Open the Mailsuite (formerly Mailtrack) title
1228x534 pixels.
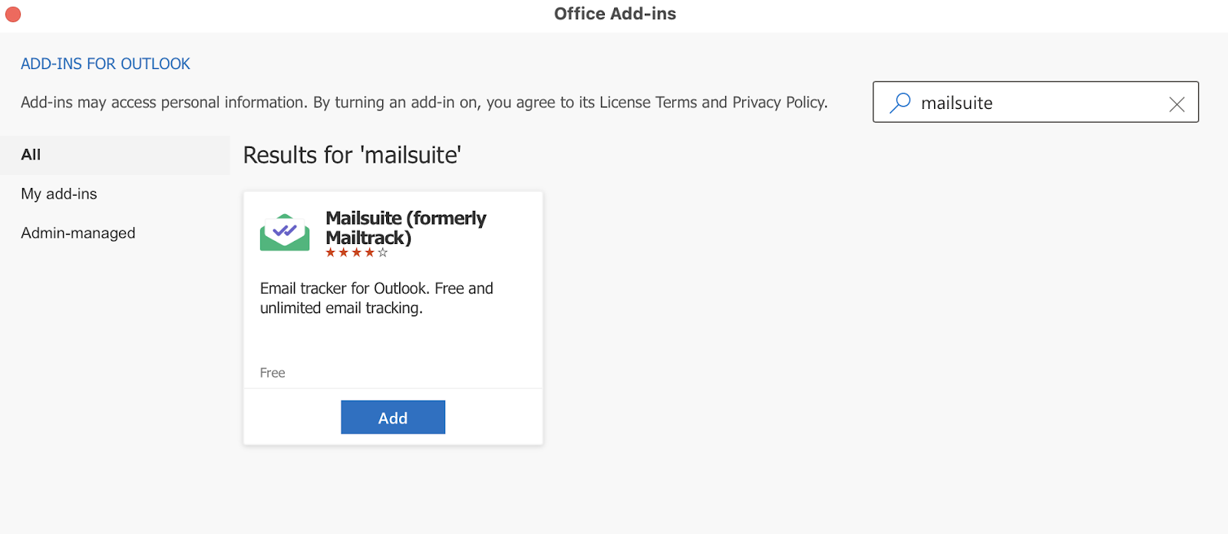coord(405,228)
